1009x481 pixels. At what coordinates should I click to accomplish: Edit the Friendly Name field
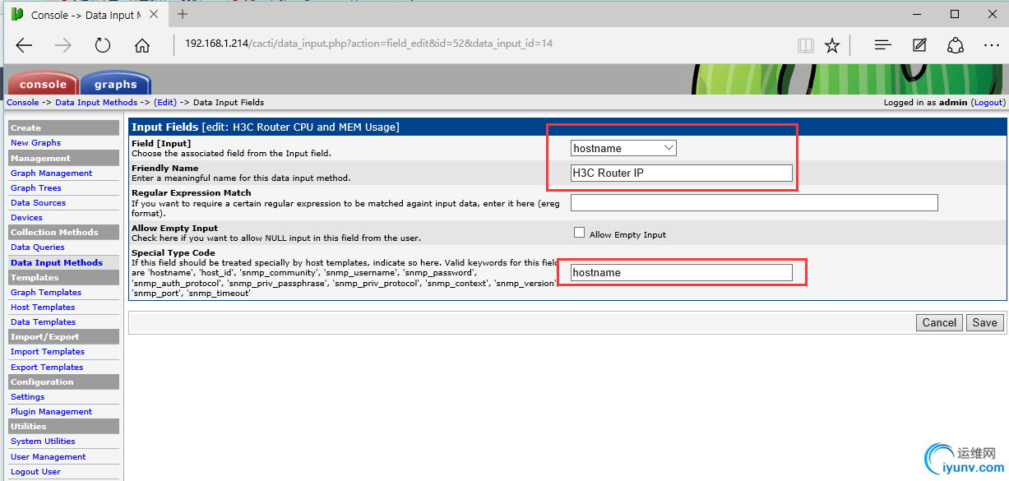682,173
